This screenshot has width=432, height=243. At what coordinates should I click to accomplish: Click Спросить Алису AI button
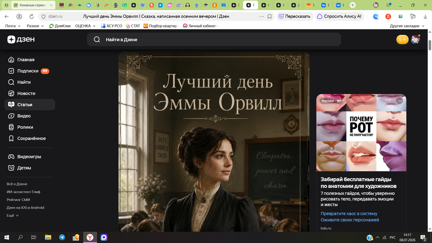point(339,16)
